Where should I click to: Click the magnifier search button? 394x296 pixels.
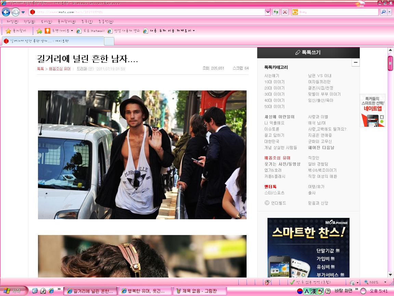click(x=383, y=12)
